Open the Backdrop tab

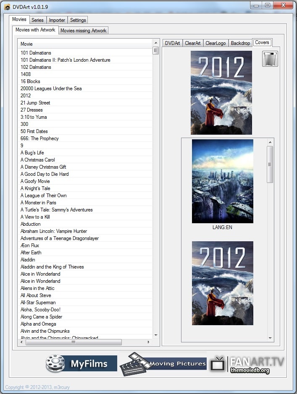[240, 43]
